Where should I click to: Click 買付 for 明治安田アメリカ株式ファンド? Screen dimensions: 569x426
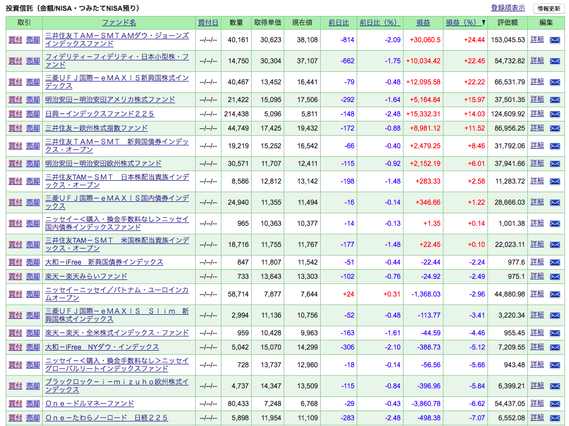[15, 100]
